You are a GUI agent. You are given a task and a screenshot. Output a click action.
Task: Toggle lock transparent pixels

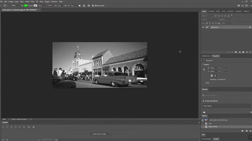pyautogui.click(x=207, y=23)
